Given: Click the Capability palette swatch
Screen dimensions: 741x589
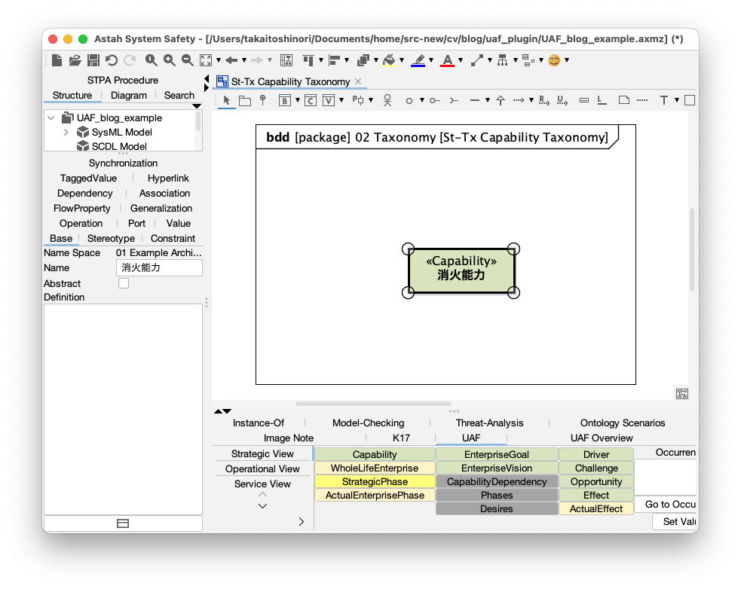Looking at the screenshot, I should [375, 455].
